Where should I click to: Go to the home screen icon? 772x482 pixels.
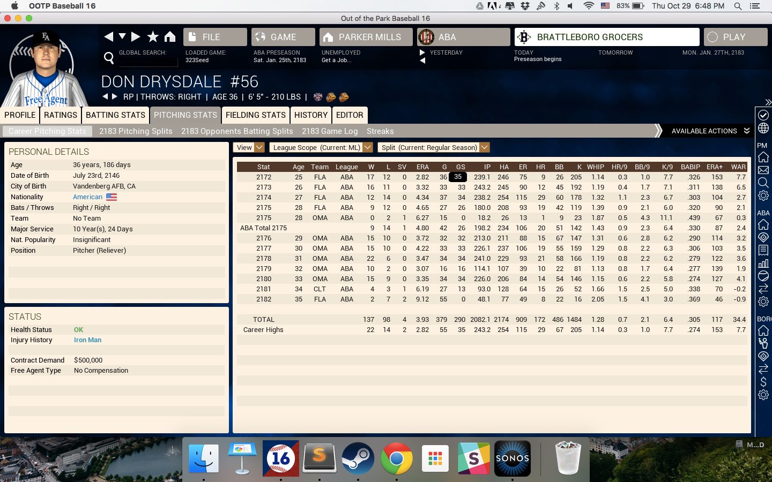[170, 36]
